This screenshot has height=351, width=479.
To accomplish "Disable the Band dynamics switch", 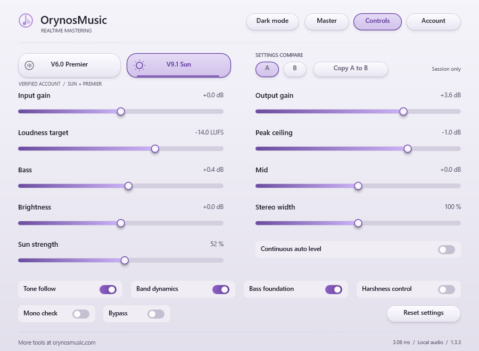I will (x=221, y=289).
